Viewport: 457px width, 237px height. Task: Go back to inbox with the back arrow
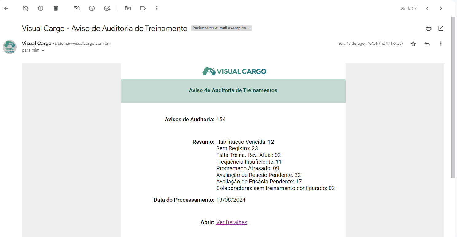point(6,8)
